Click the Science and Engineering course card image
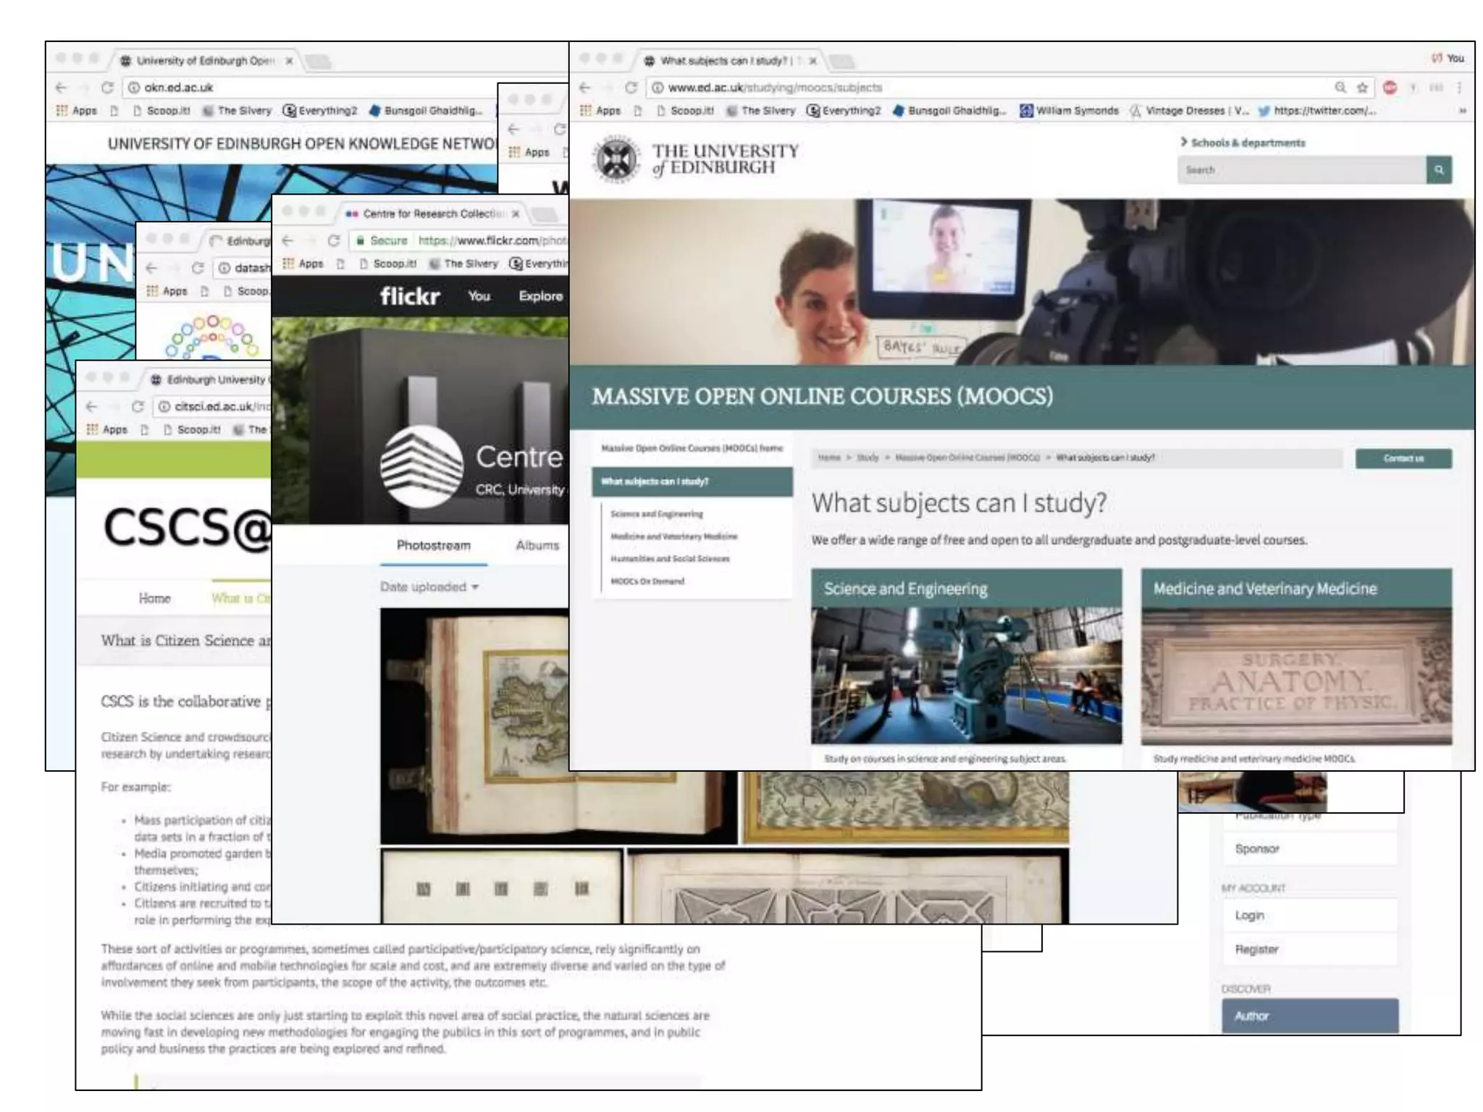This screenshot has height=1112, width=1483. (x=966, y=675)
